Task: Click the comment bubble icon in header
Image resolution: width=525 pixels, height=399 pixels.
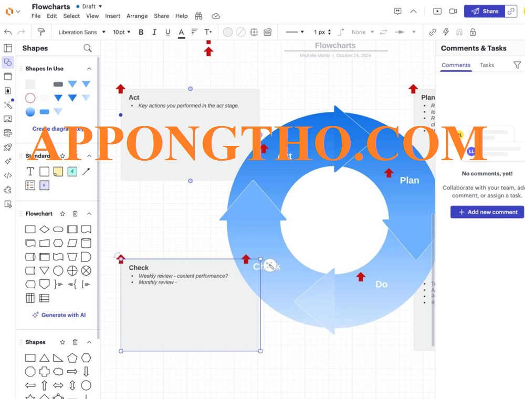Action: click(397, 11)
